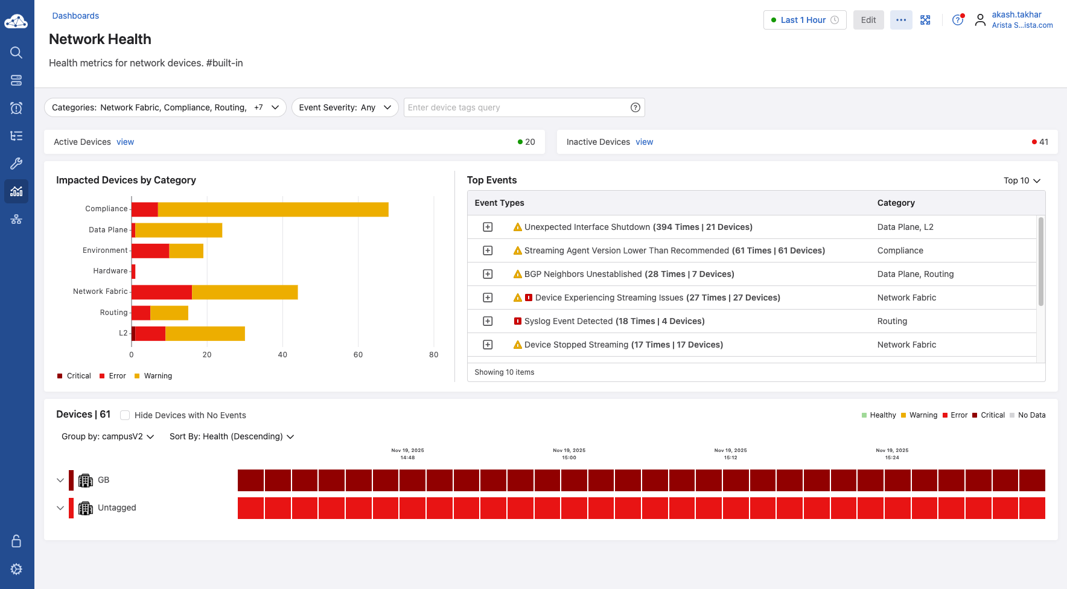
Task: Open the Top 10 dropdown
Action: (1022, 180)
